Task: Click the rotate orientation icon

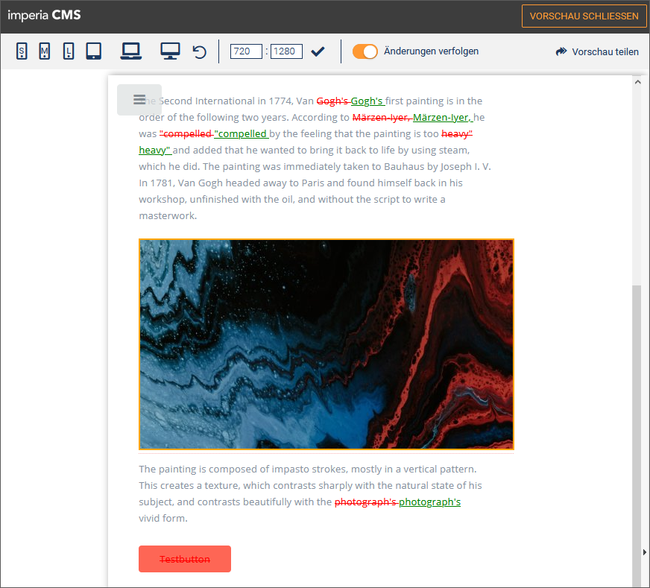Action: [x=199, y=52]
